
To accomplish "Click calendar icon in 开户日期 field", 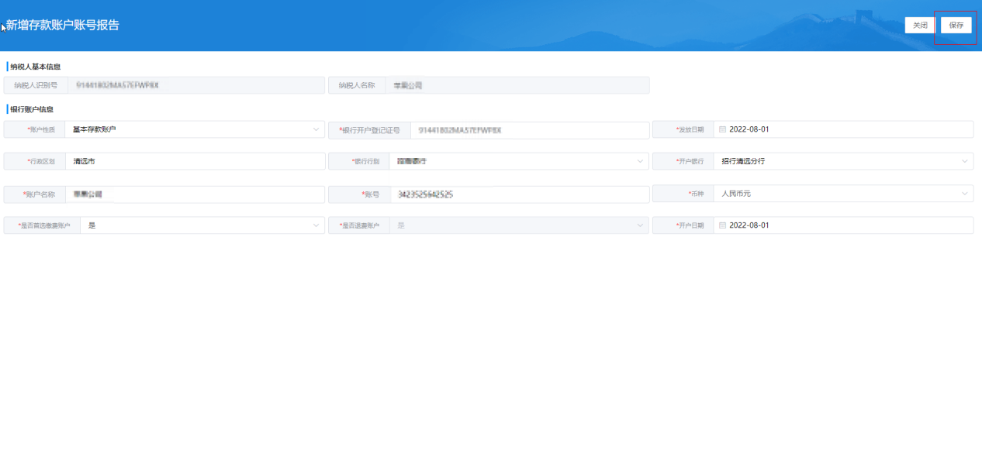I will pyautogui.click(x=722, y=225).
